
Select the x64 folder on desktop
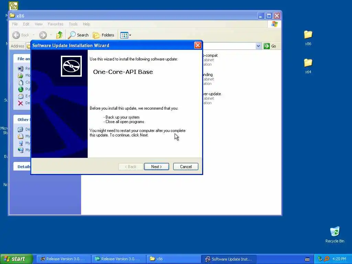(x=308, y=66)
